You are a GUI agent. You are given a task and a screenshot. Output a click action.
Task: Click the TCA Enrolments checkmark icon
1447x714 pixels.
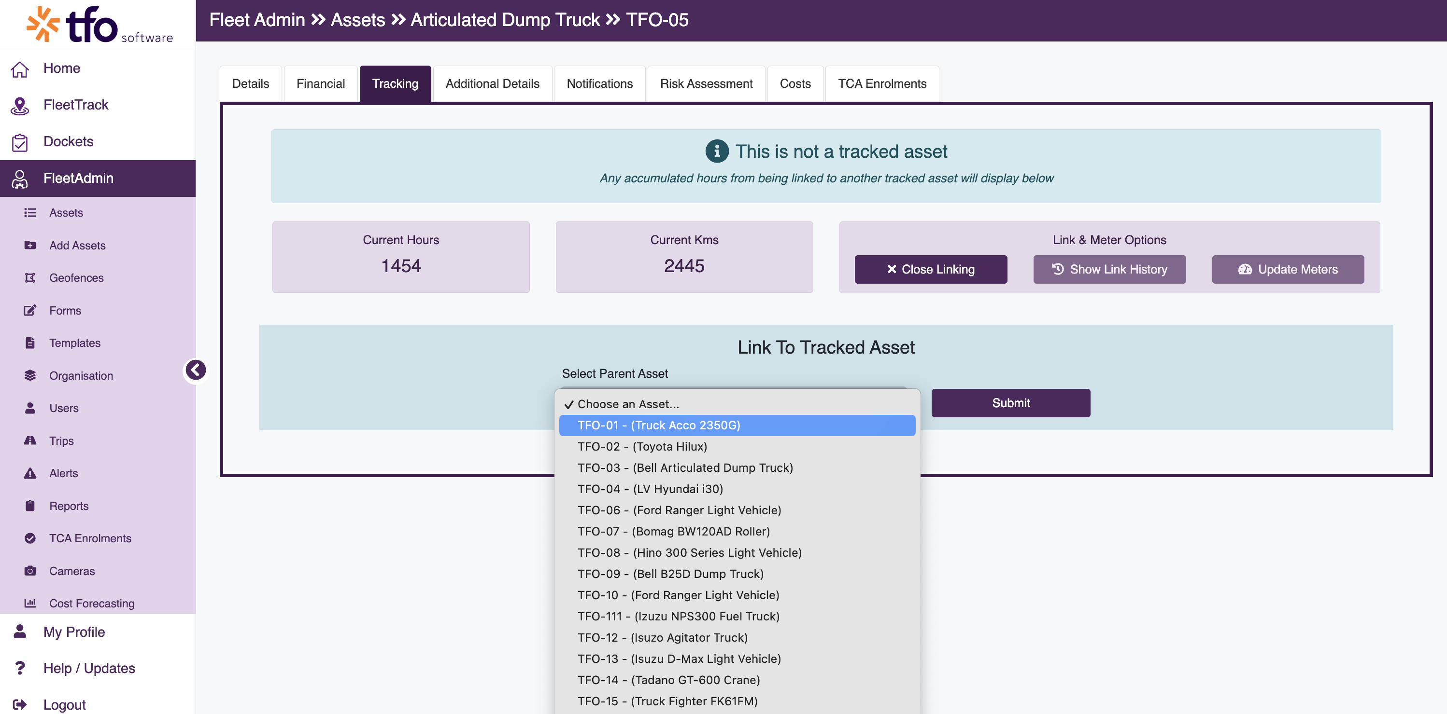[x=30, y=538]
